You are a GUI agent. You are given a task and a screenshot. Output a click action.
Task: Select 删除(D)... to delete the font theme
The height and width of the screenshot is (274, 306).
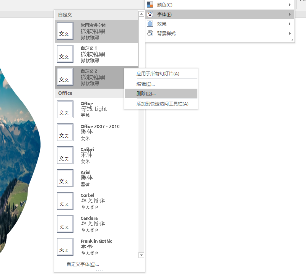coord(161,94)
